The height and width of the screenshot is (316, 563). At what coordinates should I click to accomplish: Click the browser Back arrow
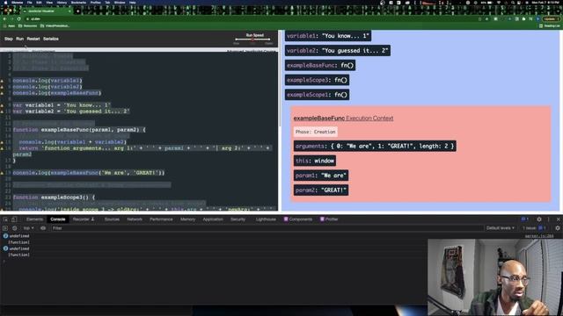click(x=4, y=19)
